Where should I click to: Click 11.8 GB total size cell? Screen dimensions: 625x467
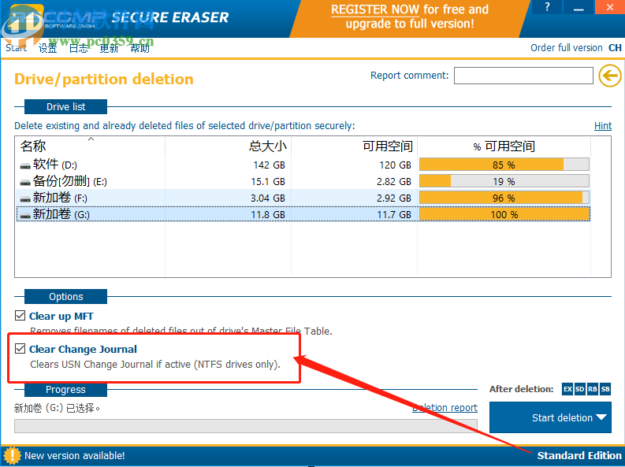268,215
